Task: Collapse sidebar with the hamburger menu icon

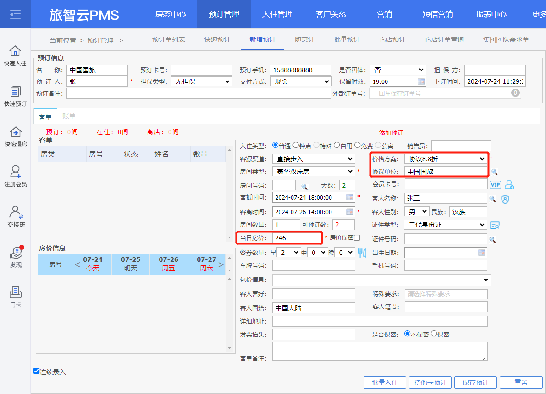Action: click(x=15, y=15)
